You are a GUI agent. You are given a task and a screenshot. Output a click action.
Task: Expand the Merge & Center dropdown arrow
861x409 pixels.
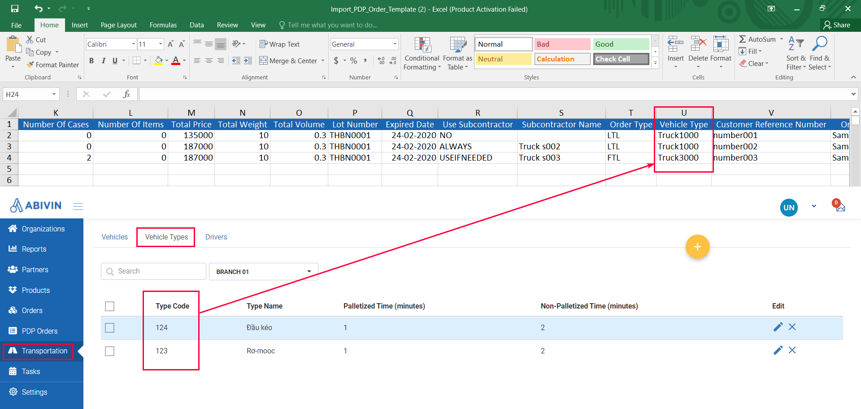(323, 61)
